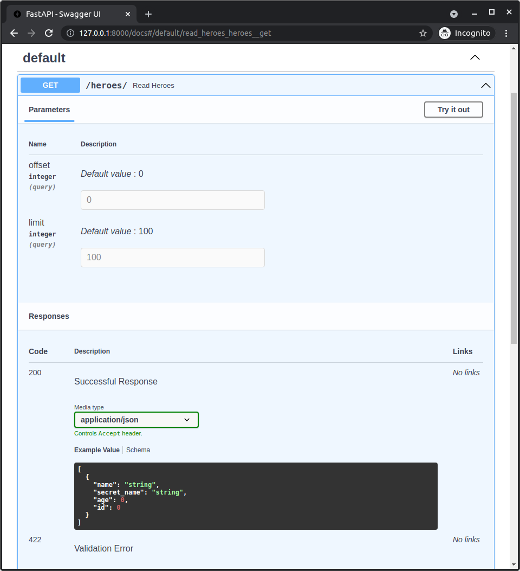Click the blue GET method badge
This screenshot has height=571, width=520.
click(x=50, y=85)
